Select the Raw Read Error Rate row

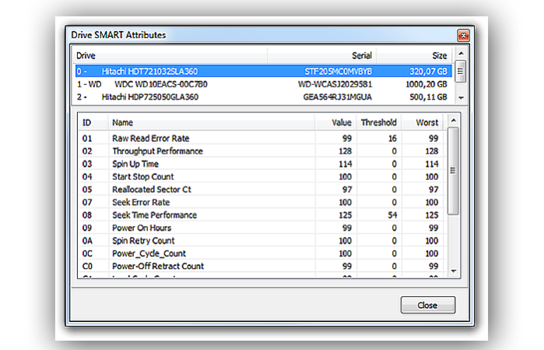coord(262,138)
